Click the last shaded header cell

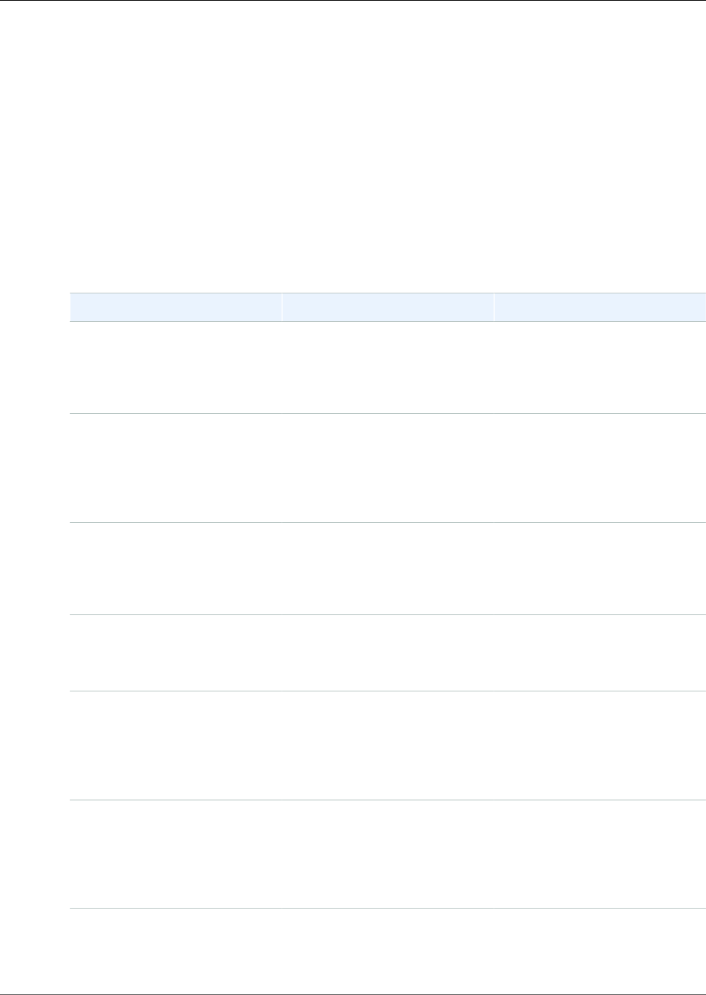pos(600,307)
